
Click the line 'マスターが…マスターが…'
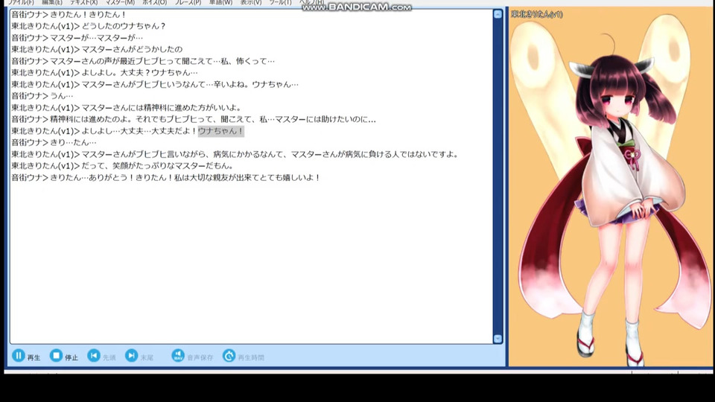pos(77,38)
